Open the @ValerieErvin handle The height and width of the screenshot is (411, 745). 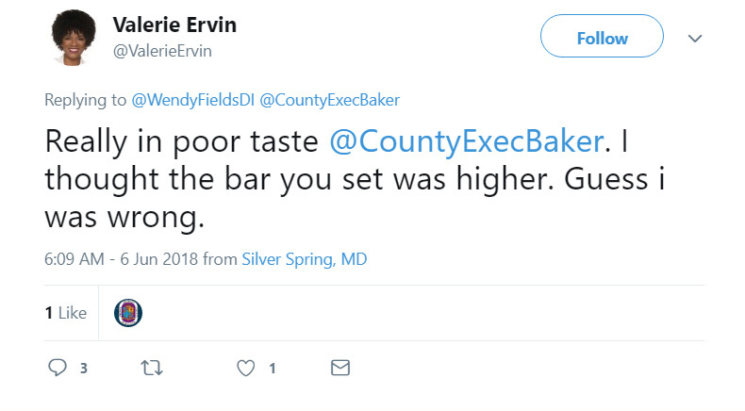(x=162, y=51)
